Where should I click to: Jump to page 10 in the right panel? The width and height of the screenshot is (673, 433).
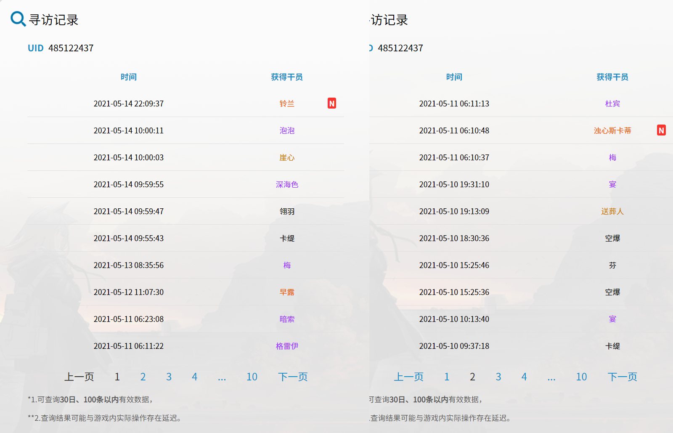click(x=581, y=377)
